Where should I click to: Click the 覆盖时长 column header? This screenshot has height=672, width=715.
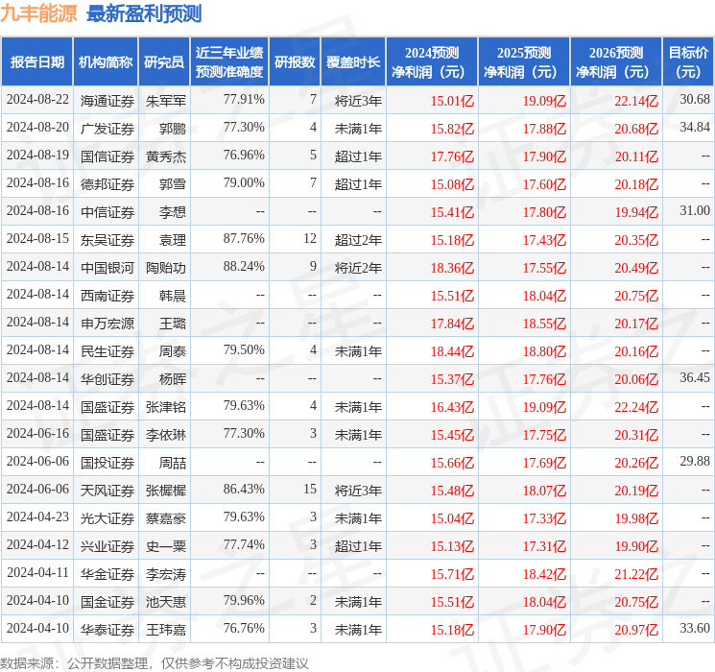(x=353, y=62)
